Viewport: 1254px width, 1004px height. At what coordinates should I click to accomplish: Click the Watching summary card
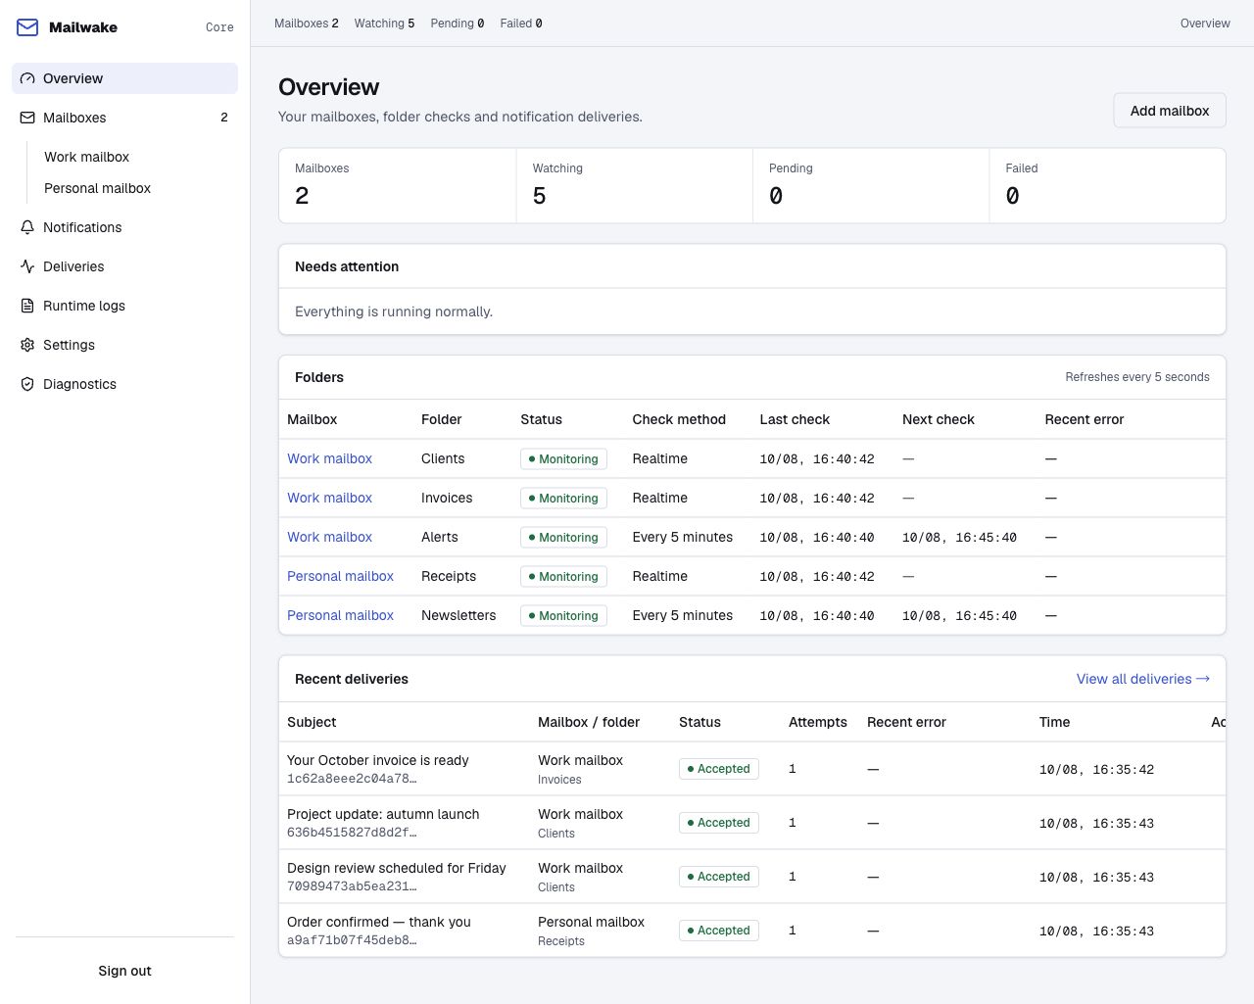[x=634, y=185]
